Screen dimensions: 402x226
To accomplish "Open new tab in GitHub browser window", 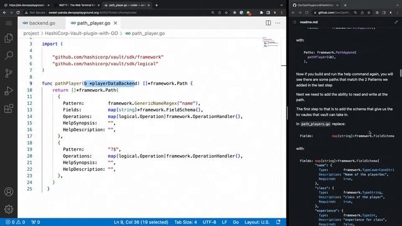I will [345, 5].
